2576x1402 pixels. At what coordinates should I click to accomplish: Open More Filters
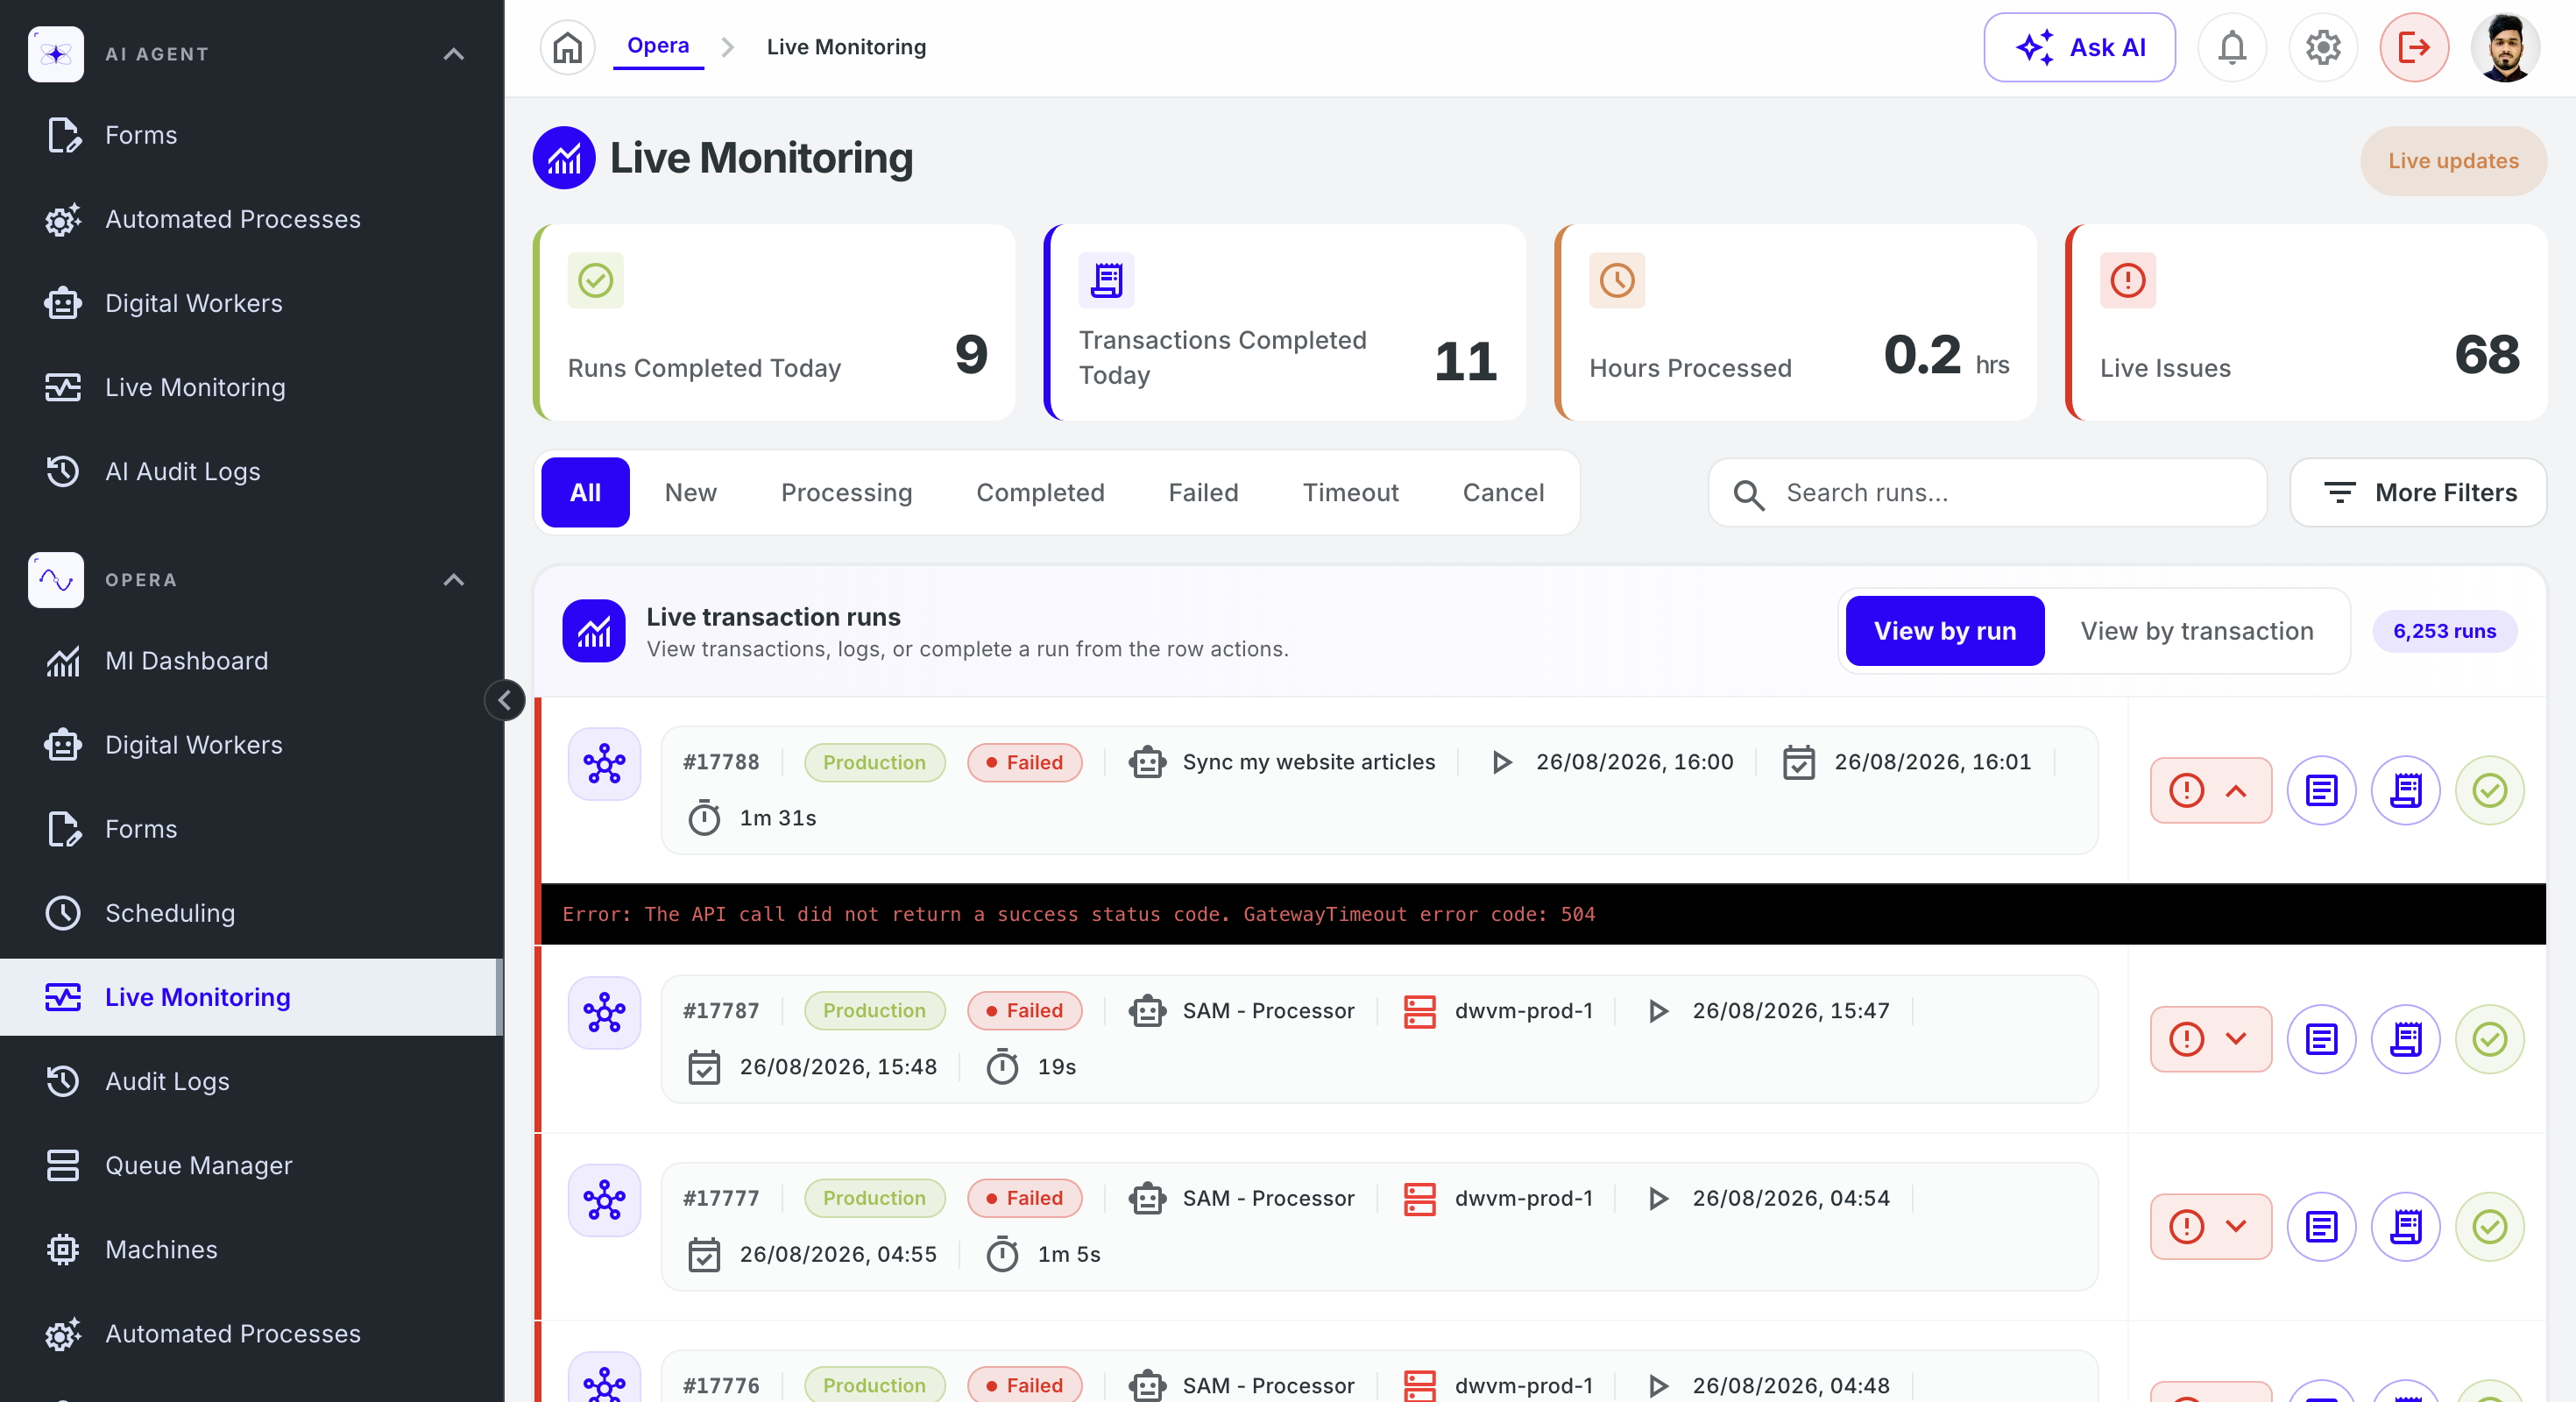[x=2418, y=492]
